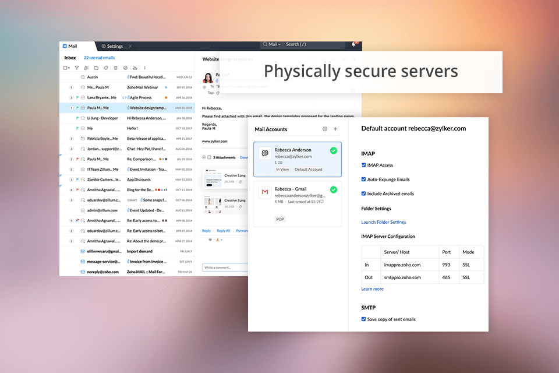Click the In View tag on Rebecca Anderson account
Viewport: 559px width, 373px height.
(x=282, y=170)
